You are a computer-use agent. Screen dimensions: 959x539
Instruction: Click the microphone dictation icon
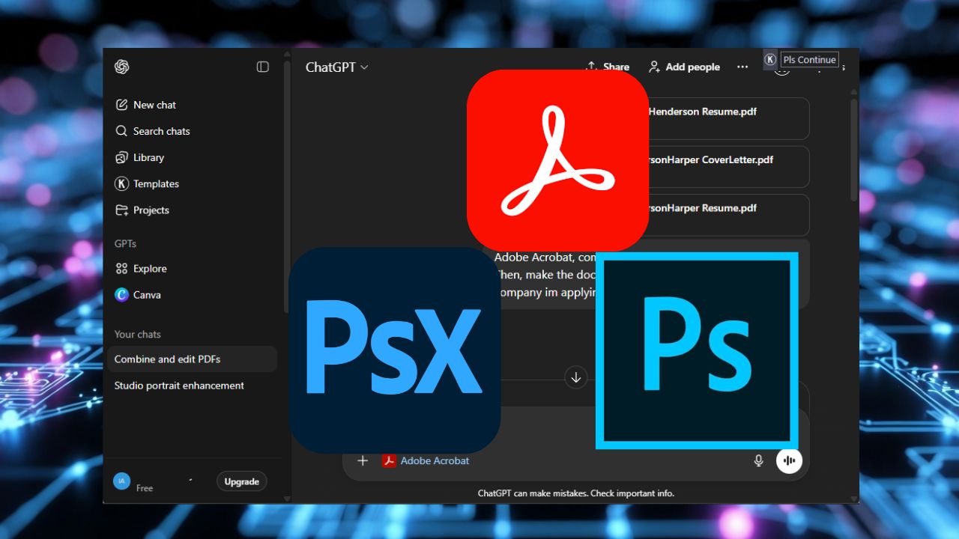758,461
